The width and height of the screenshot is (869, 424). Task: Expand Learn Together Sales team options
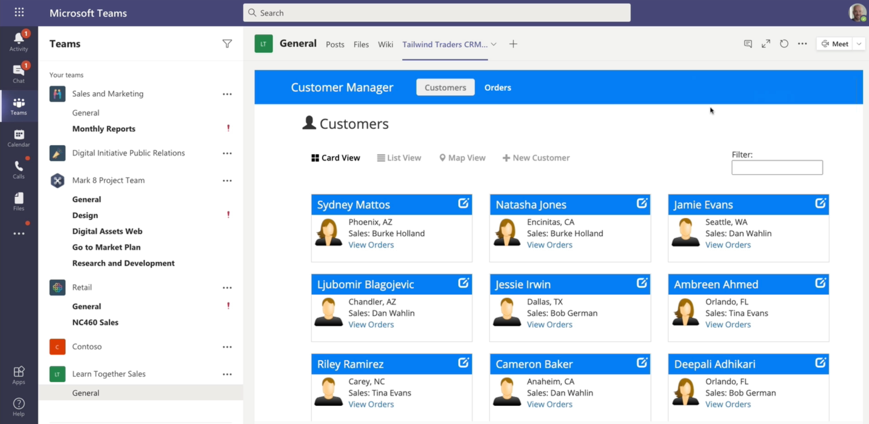pos(227,374)
